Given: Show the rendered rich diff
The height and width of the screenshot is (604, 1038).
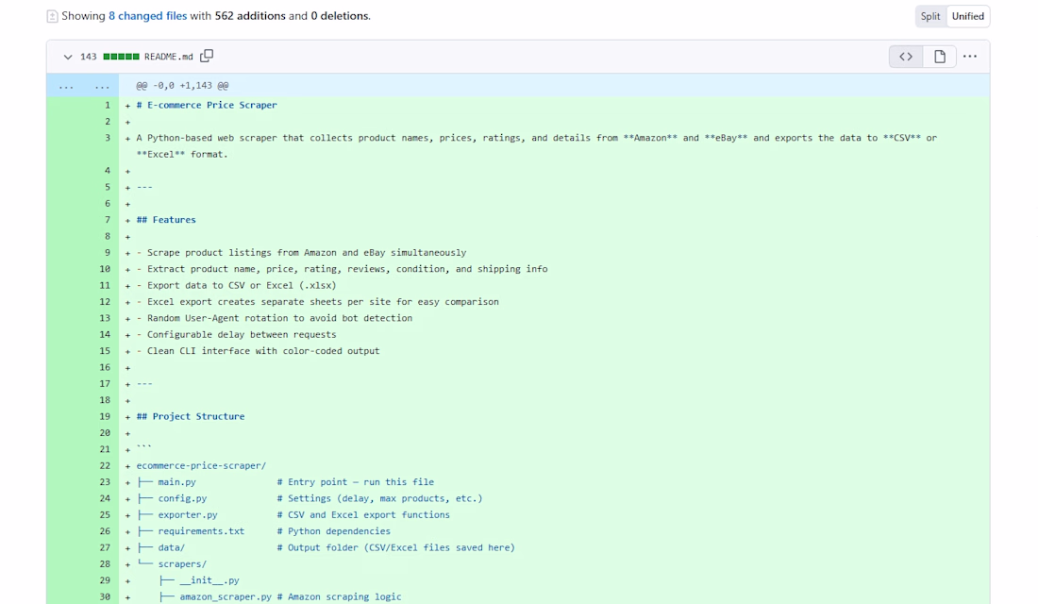Looking at the screenshot, I should pyautogui.click(x=939, y=57).
